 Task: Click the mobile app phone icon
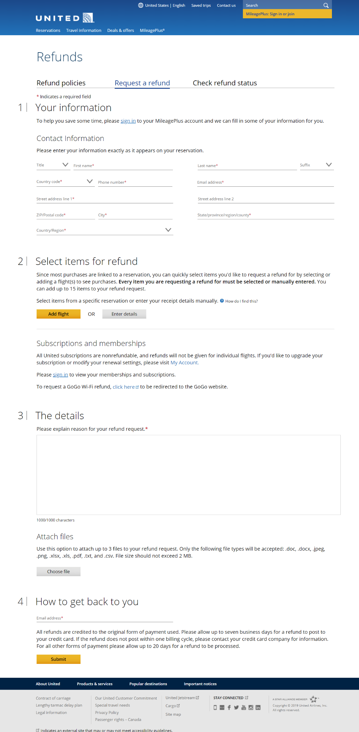(x=215, y=708)
